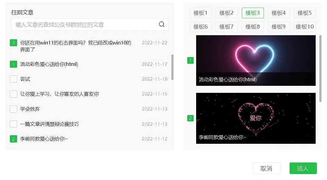327x180 pixels.
Task: Pick the 模板10 template
Action: (305, 27)
